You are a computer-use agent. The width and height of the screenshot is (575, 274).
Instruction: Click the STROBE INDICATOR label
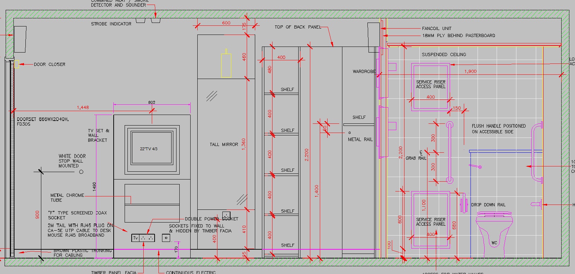point(111,24)
